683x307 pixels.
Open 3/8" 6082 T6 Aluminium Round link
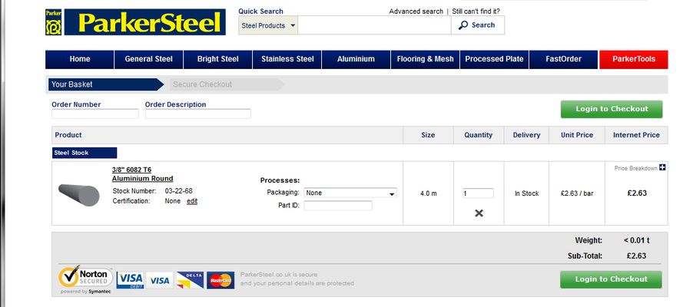pyautogui.click(x=142, y=174)
